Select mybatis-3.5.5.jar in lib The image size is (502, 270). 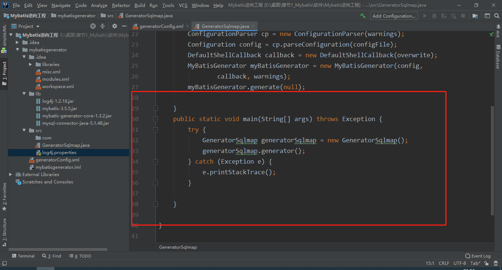click(x=60, y=109)
